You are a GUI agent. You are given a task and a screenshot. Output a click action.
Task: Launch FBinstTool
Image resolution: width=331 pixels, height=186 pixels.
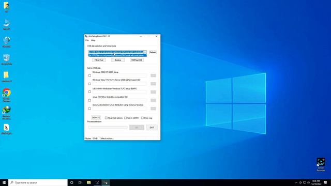pos(99,60)
